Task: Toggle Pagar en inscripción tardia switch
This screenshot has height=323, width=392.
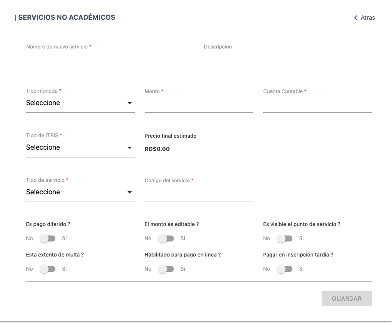Action: tap(284, 269)
